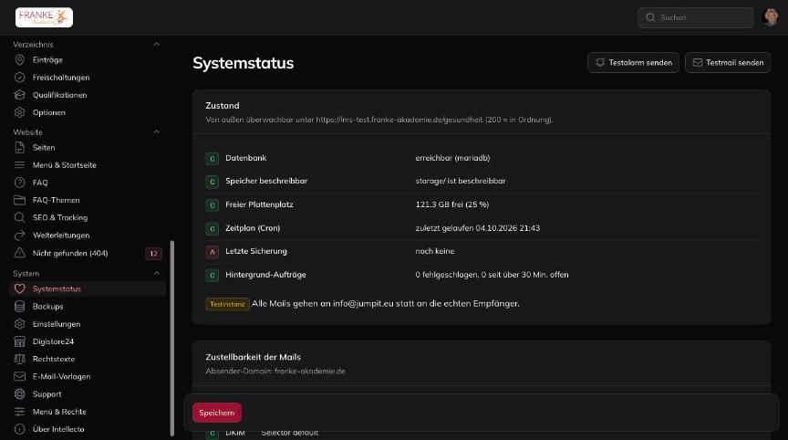Click the SEO & Tracking search icon

[x=19, y=218]
